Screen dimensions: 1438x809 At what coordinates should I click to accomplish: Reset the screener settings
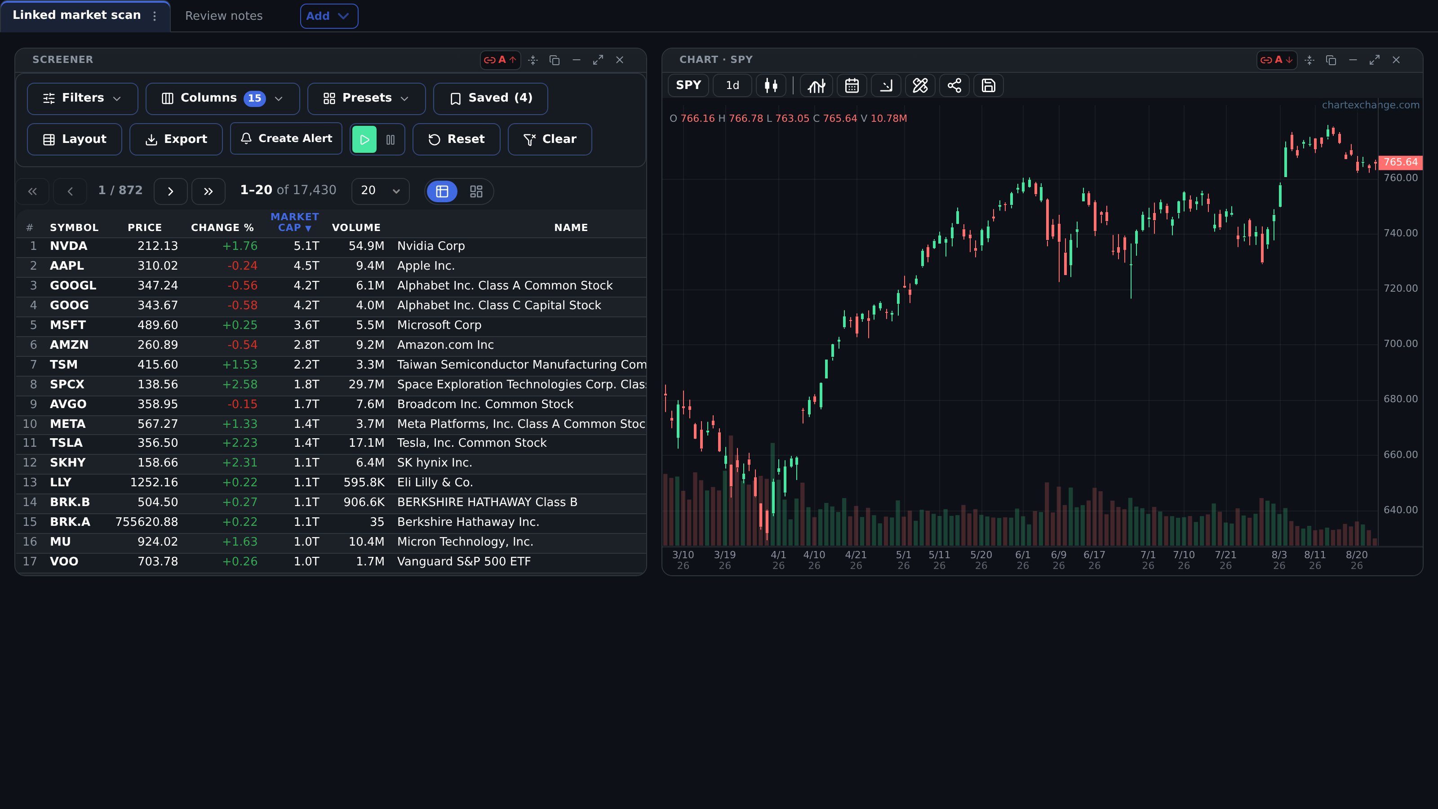click(x=456, y=139)
